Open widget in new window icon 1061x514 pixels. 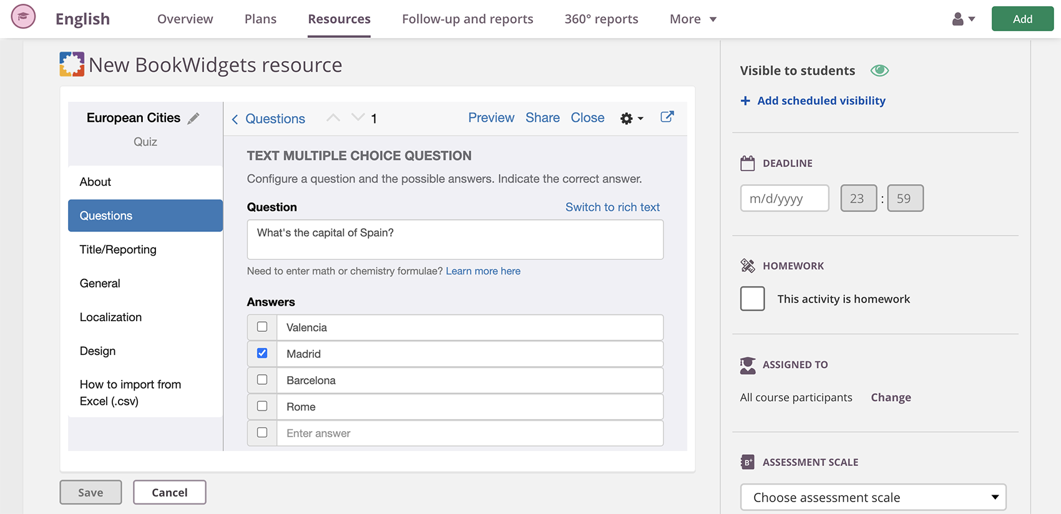click(667, 117)
